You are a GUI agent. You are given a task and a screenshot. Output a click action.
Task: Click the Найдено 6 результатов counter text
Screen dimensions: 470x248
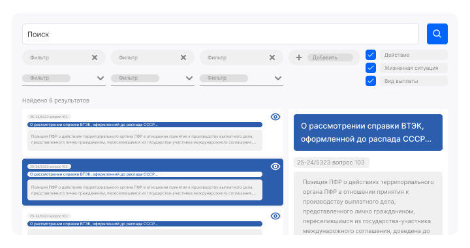click(x=55, y=101)
